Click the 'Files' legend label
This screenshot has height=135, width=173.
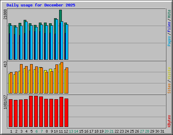169,27
